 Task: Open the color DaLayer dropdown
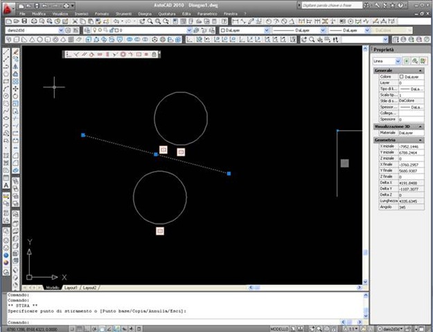(267, 30)
